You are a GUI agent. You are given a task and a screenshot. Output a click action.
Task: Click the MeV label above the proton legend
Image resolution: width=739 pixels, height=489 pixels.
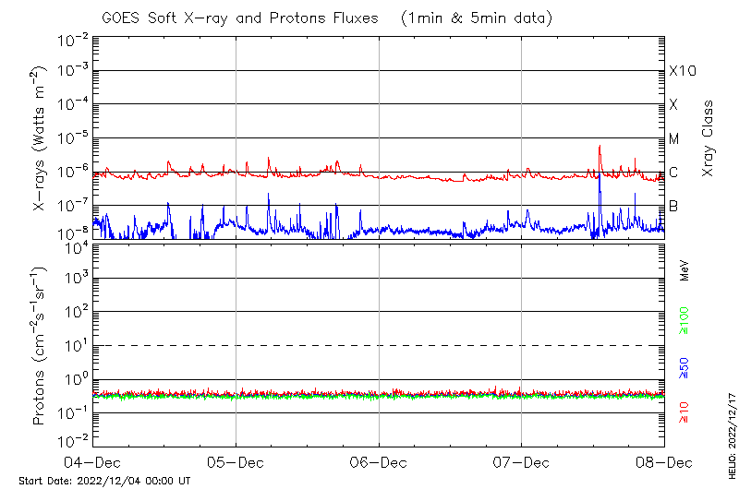[x=684, y=270]
